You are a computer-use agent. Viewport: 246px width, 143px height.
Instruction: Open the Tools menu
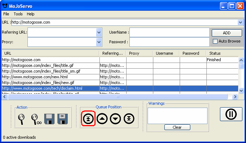(x=18, y=14)
